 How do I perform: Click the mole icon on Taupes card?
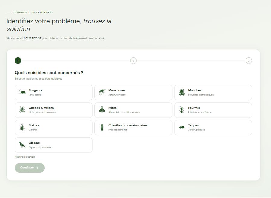[x=182, y=127]
